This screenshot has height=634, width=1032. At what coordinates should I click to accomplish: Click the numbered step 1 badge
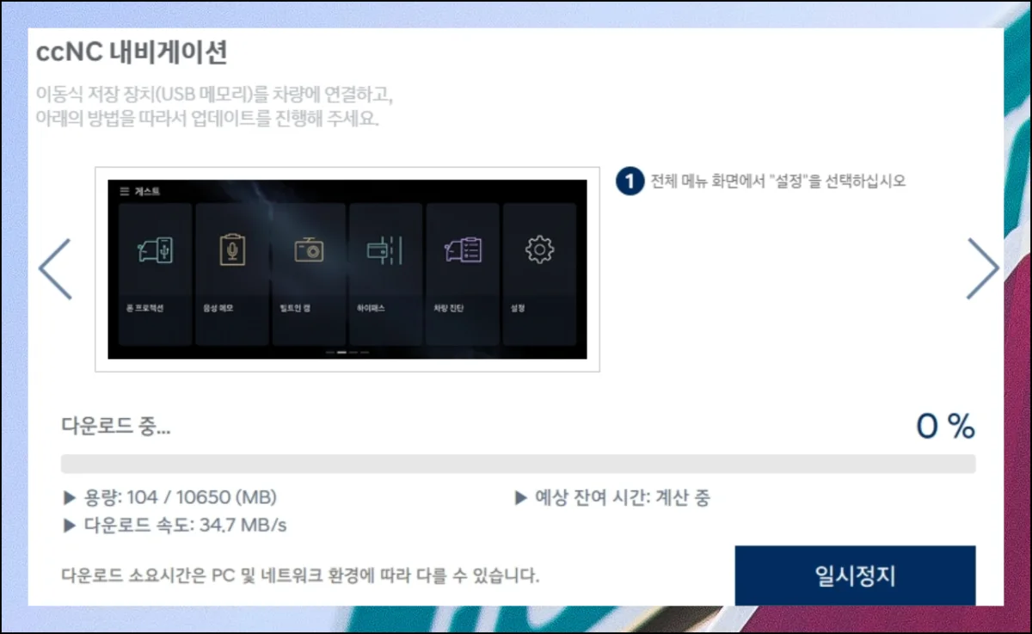[630, 182]
